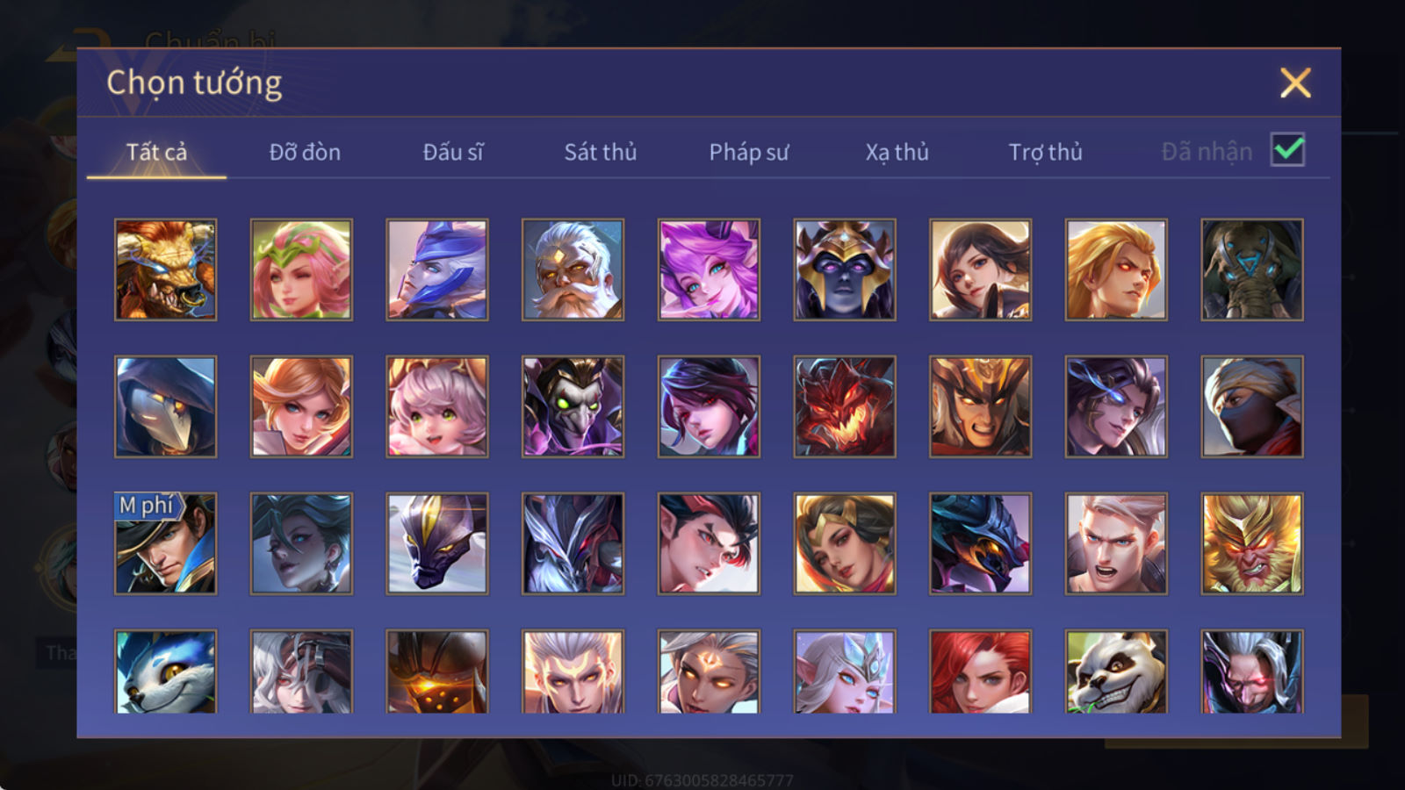Select the panda hero portrait
This screenshot has width=1405, height=790.
(x=1116, y=671)
